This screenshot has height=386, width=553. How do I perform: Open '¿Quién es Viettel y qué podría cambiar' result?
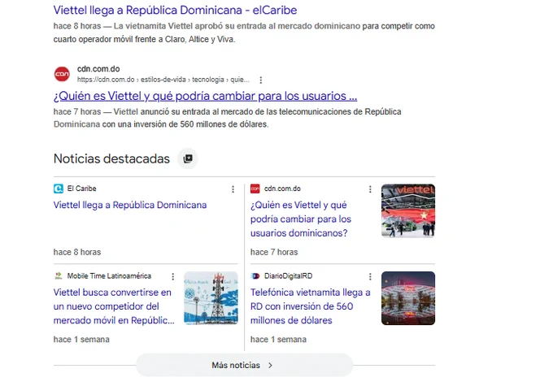pyautogui.click(x=205, y=96)
